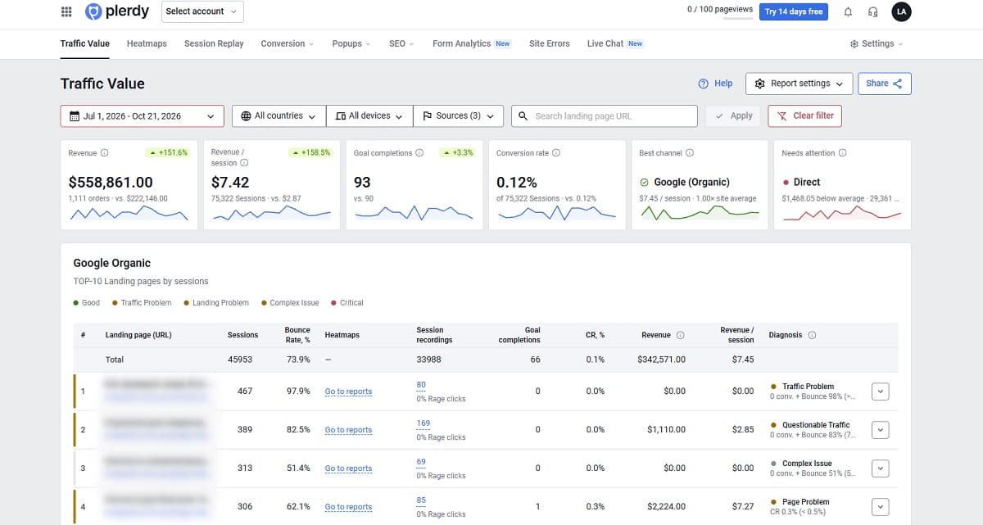Open the Session Replay tab
The height and width of the screenshot is (525, 983).
214,44
